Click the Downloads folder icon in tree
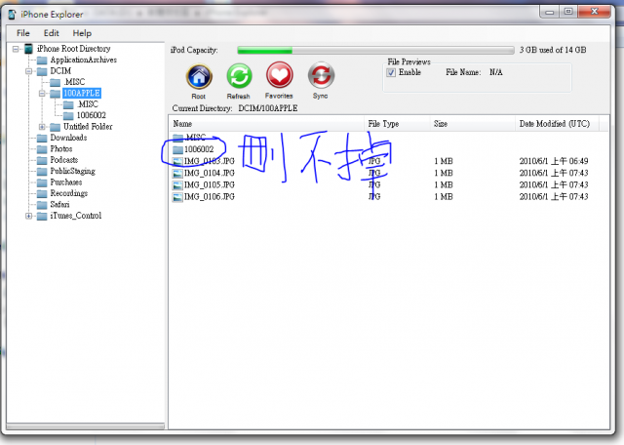This screenshot has width=624, height=445. pos(42,139)
